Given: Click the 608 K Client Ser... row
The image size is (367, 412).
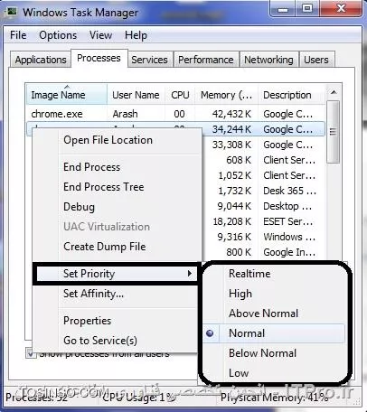Looking at the screenshot, I should point(264,160).
